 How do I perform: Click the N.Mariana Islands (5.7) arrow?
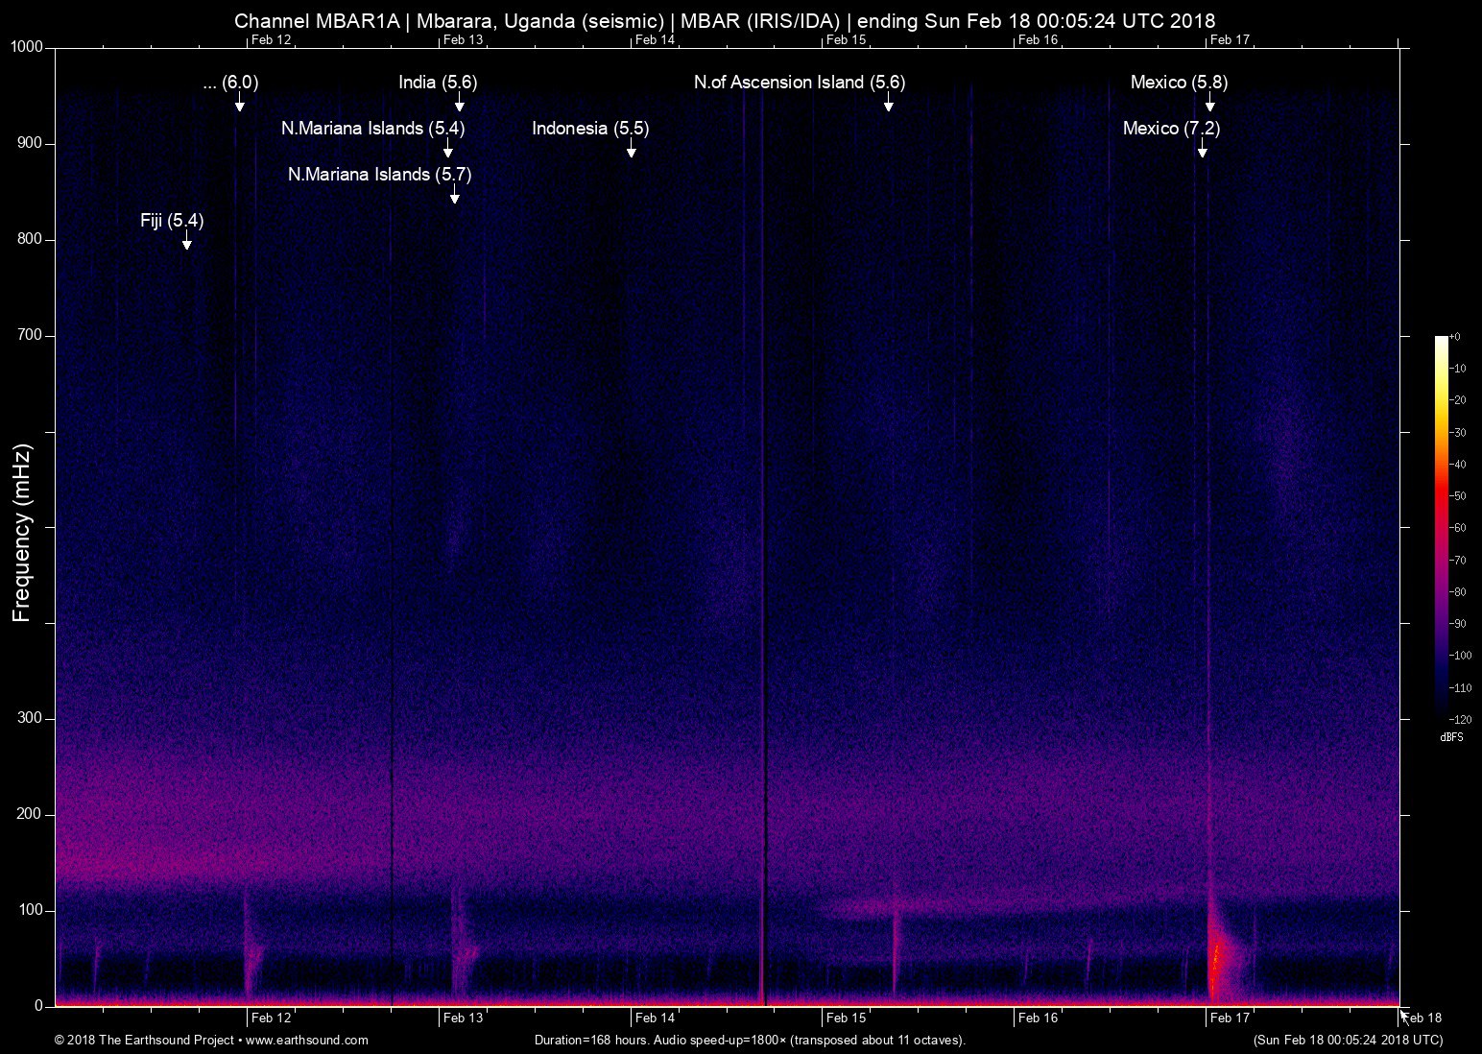pyautogui.click(x=454, y=197)
